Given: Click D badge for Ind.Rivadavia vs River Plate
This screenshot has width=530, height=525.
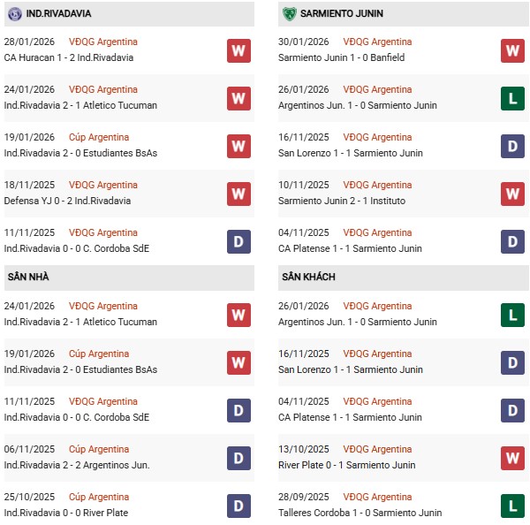Looking at the screenshot, I should pyautogui.click(x=238, y=506).
